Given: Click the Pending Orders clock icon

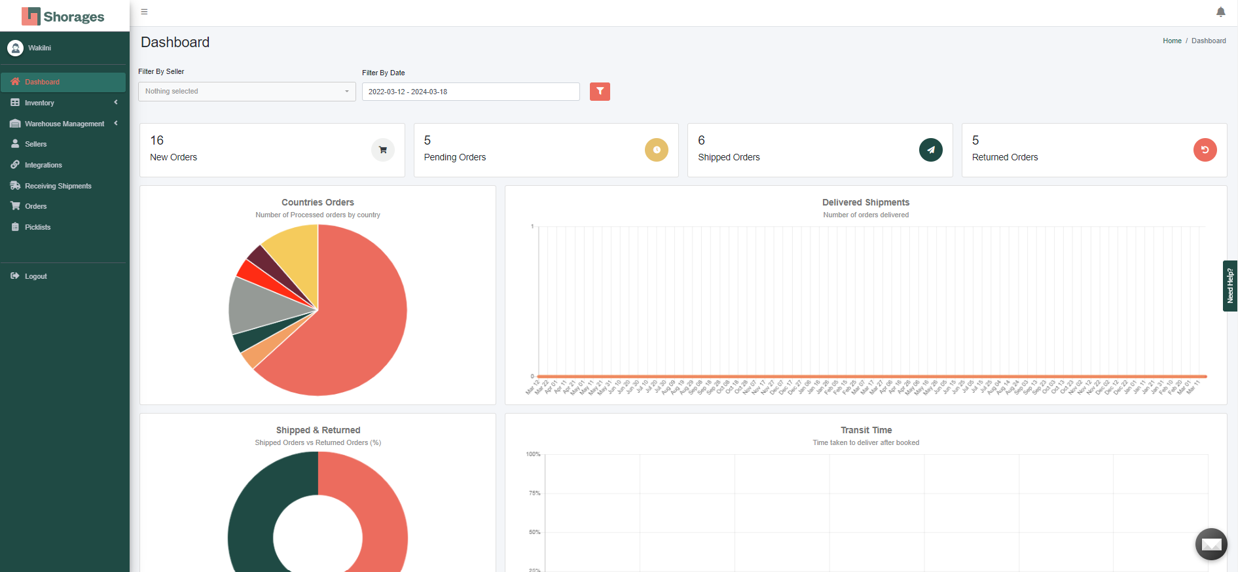Looking at the screenshot, I should pos(657,150).
